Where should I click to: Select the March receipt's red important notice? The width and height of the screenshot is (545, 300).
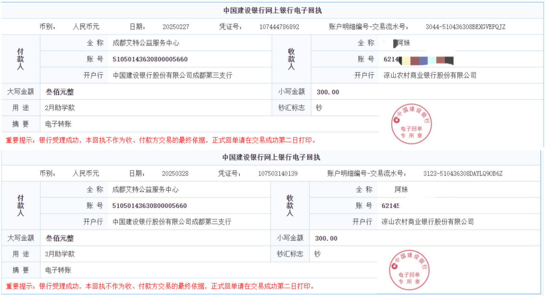(160, 286)
